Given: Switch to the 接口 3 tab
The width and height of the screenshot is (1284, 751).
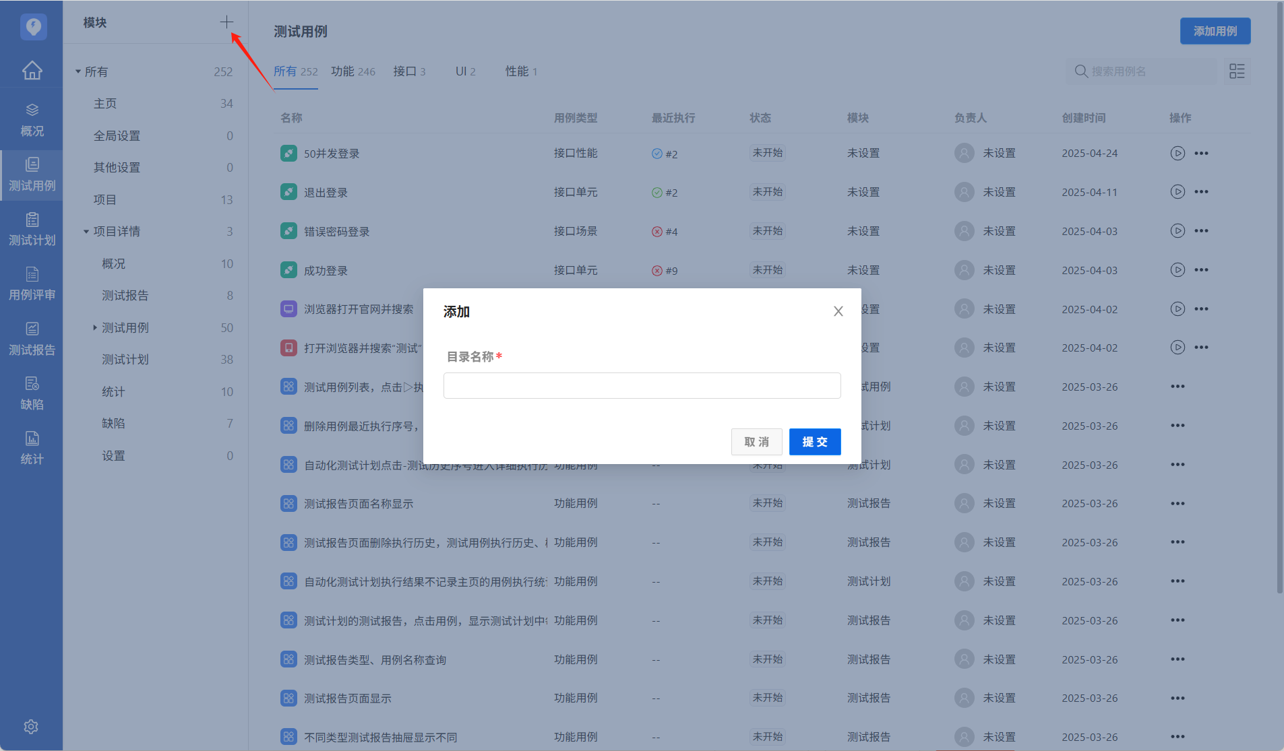Looking at the screenshot, I should pyautogui.click(x=409, y=71).
